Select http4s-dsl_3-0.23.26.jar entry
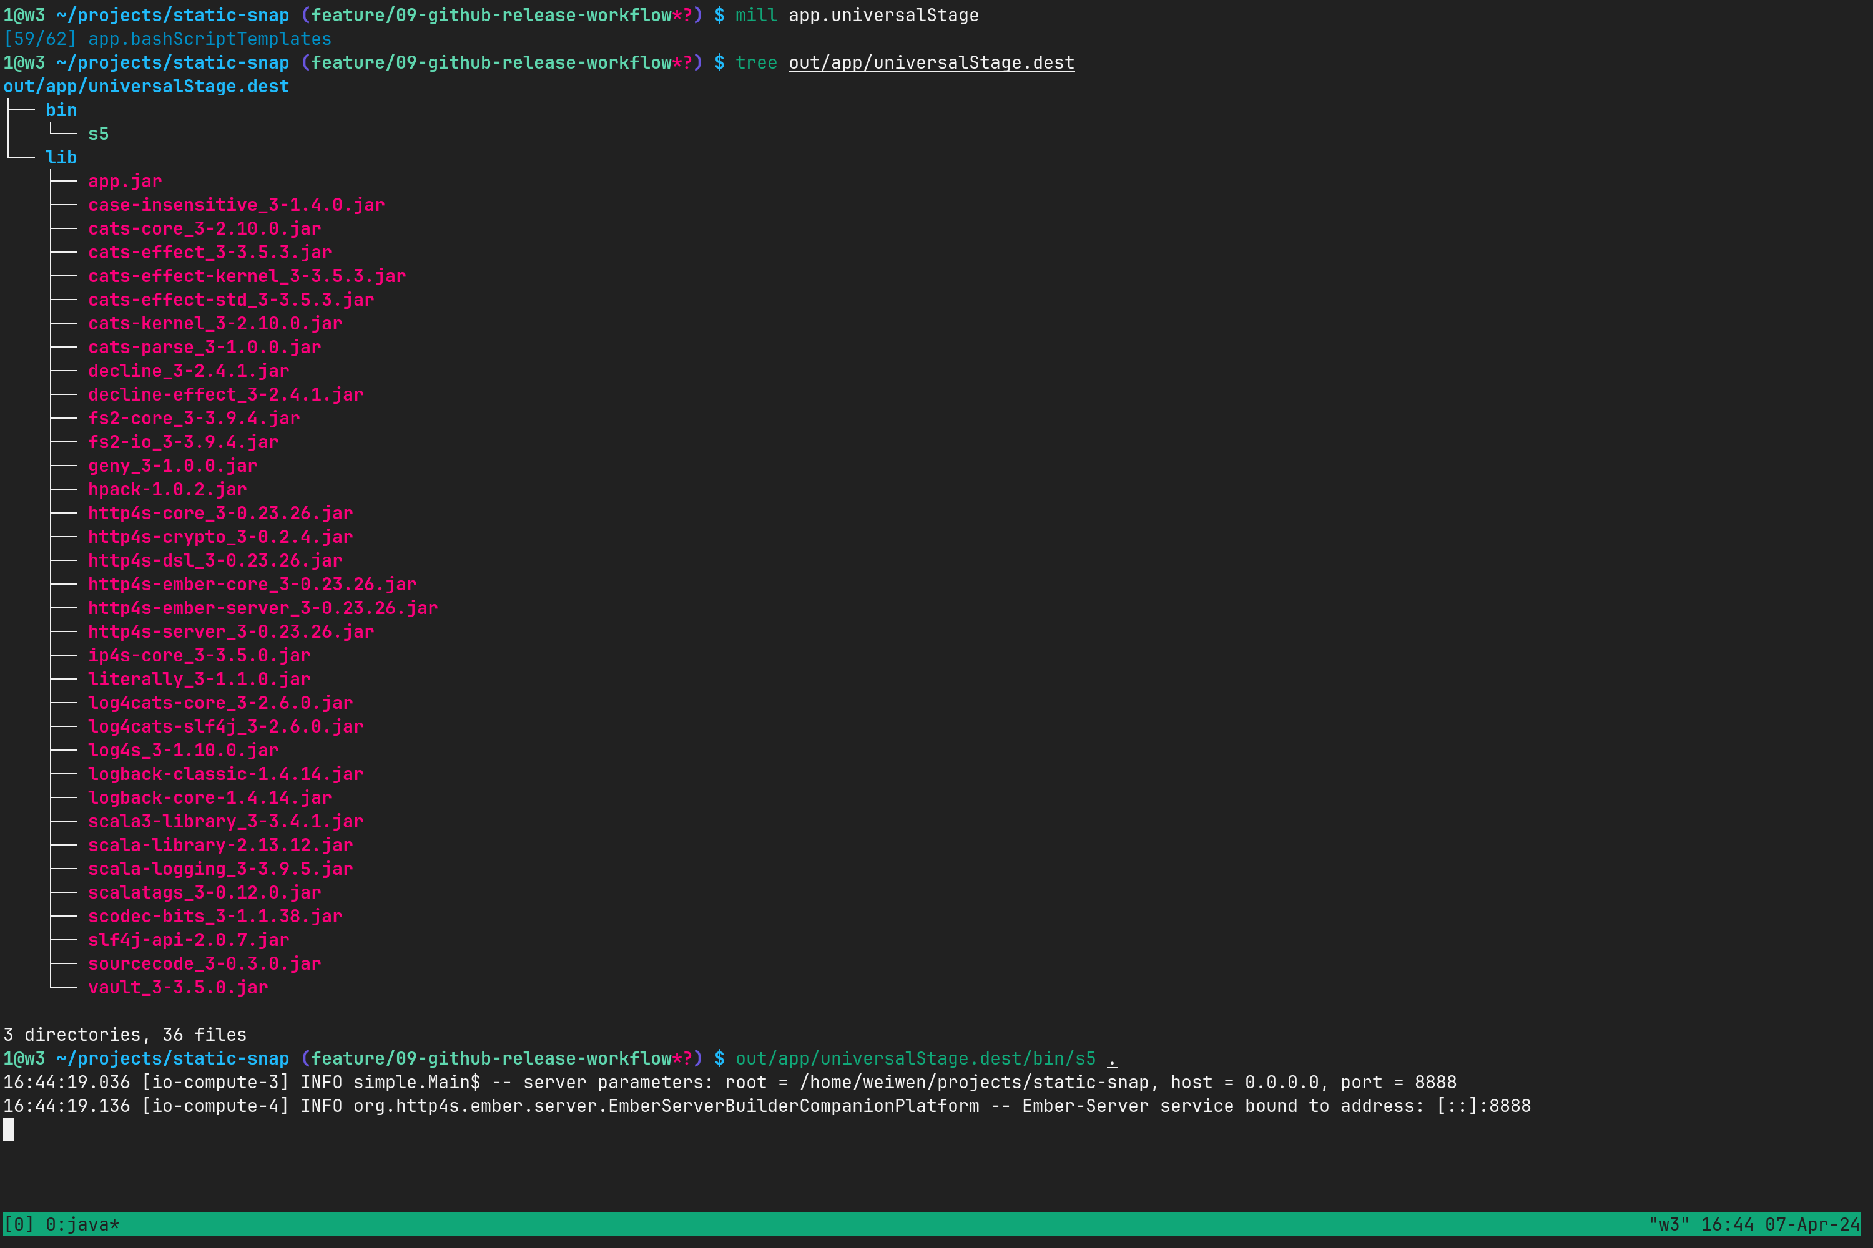Image resolution: width=1873 pixels, height=1248 pixels. tap(215, 560)
